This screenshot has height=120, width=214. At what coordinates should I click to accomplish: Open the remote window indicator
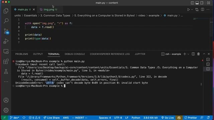[x=4, y=118]
